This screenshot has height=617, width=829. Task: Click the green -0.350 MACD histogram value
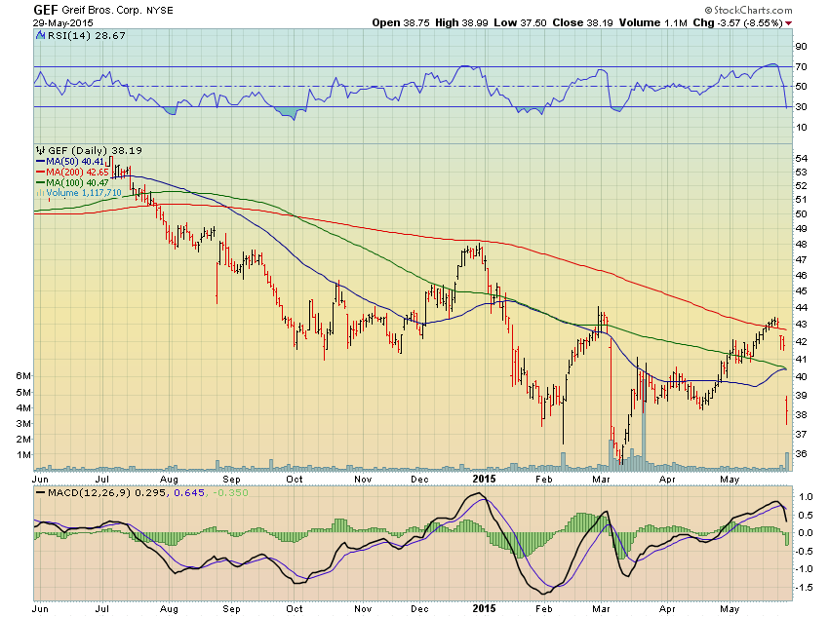[x=230, y=493]
